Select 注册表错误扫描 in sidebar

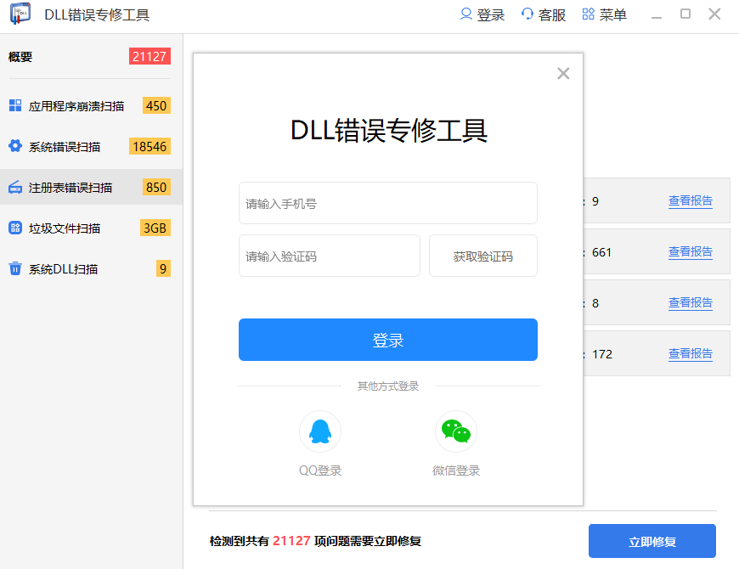71,188
